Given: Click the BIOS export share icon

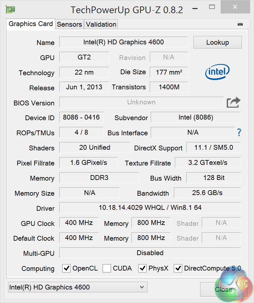Looking at the screenshot, I should [233, 102].
